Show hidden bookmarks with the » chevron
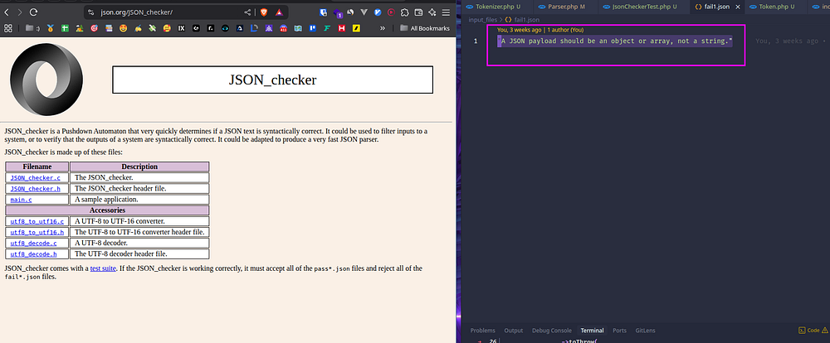This screenshot has height=343, width=830. pos(382,28)
